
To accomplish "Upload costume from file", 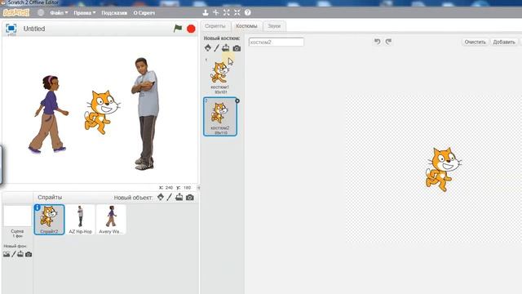I will pyautogui.click(x=226, y=48).
